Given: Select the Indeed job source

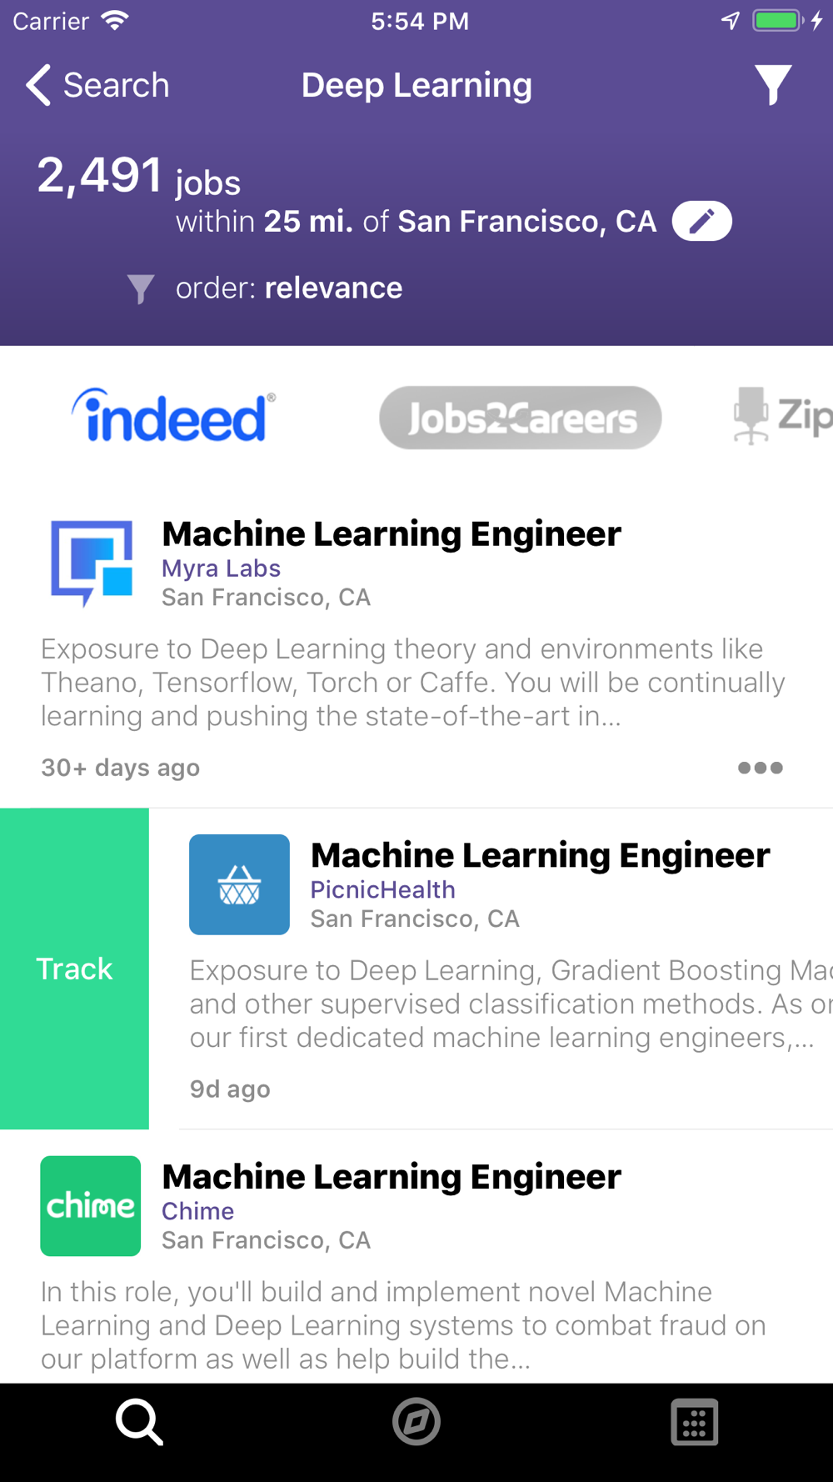Looking at the screenshot, I should coord(173,416).
